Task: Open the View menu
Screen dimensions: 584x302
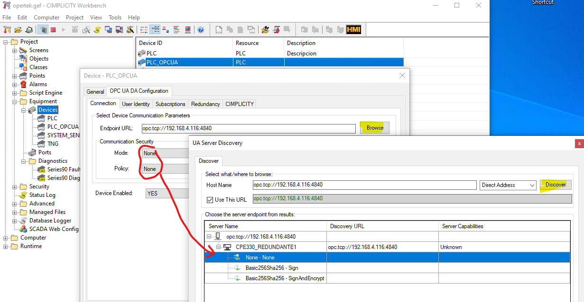Action: [96, 18]
